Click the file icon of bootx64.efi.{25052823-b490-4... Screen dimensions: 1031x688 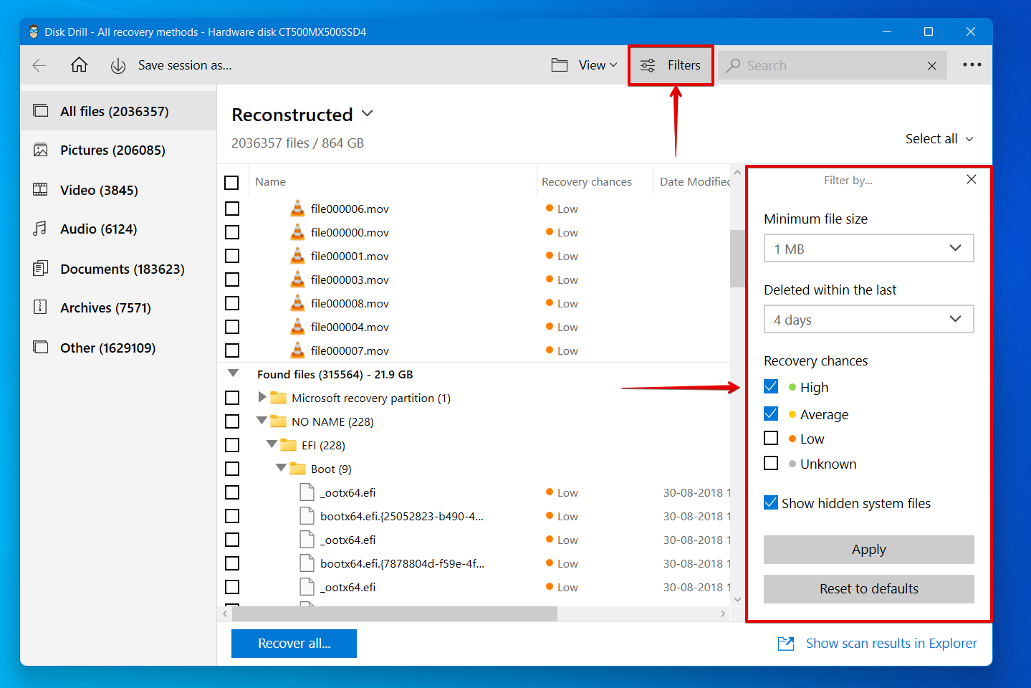[x=307, y=516]
